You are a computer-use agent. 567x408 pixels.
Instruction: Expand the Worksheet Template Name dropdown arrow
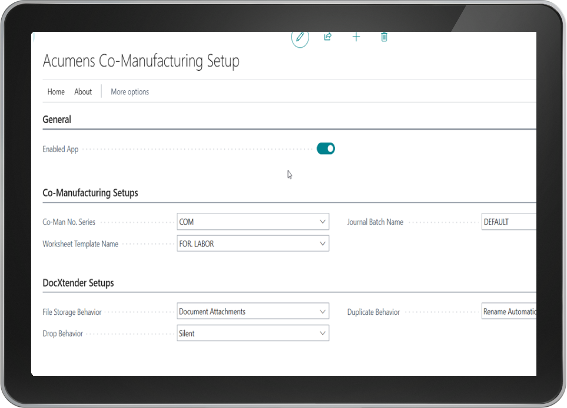coord(323,244)
